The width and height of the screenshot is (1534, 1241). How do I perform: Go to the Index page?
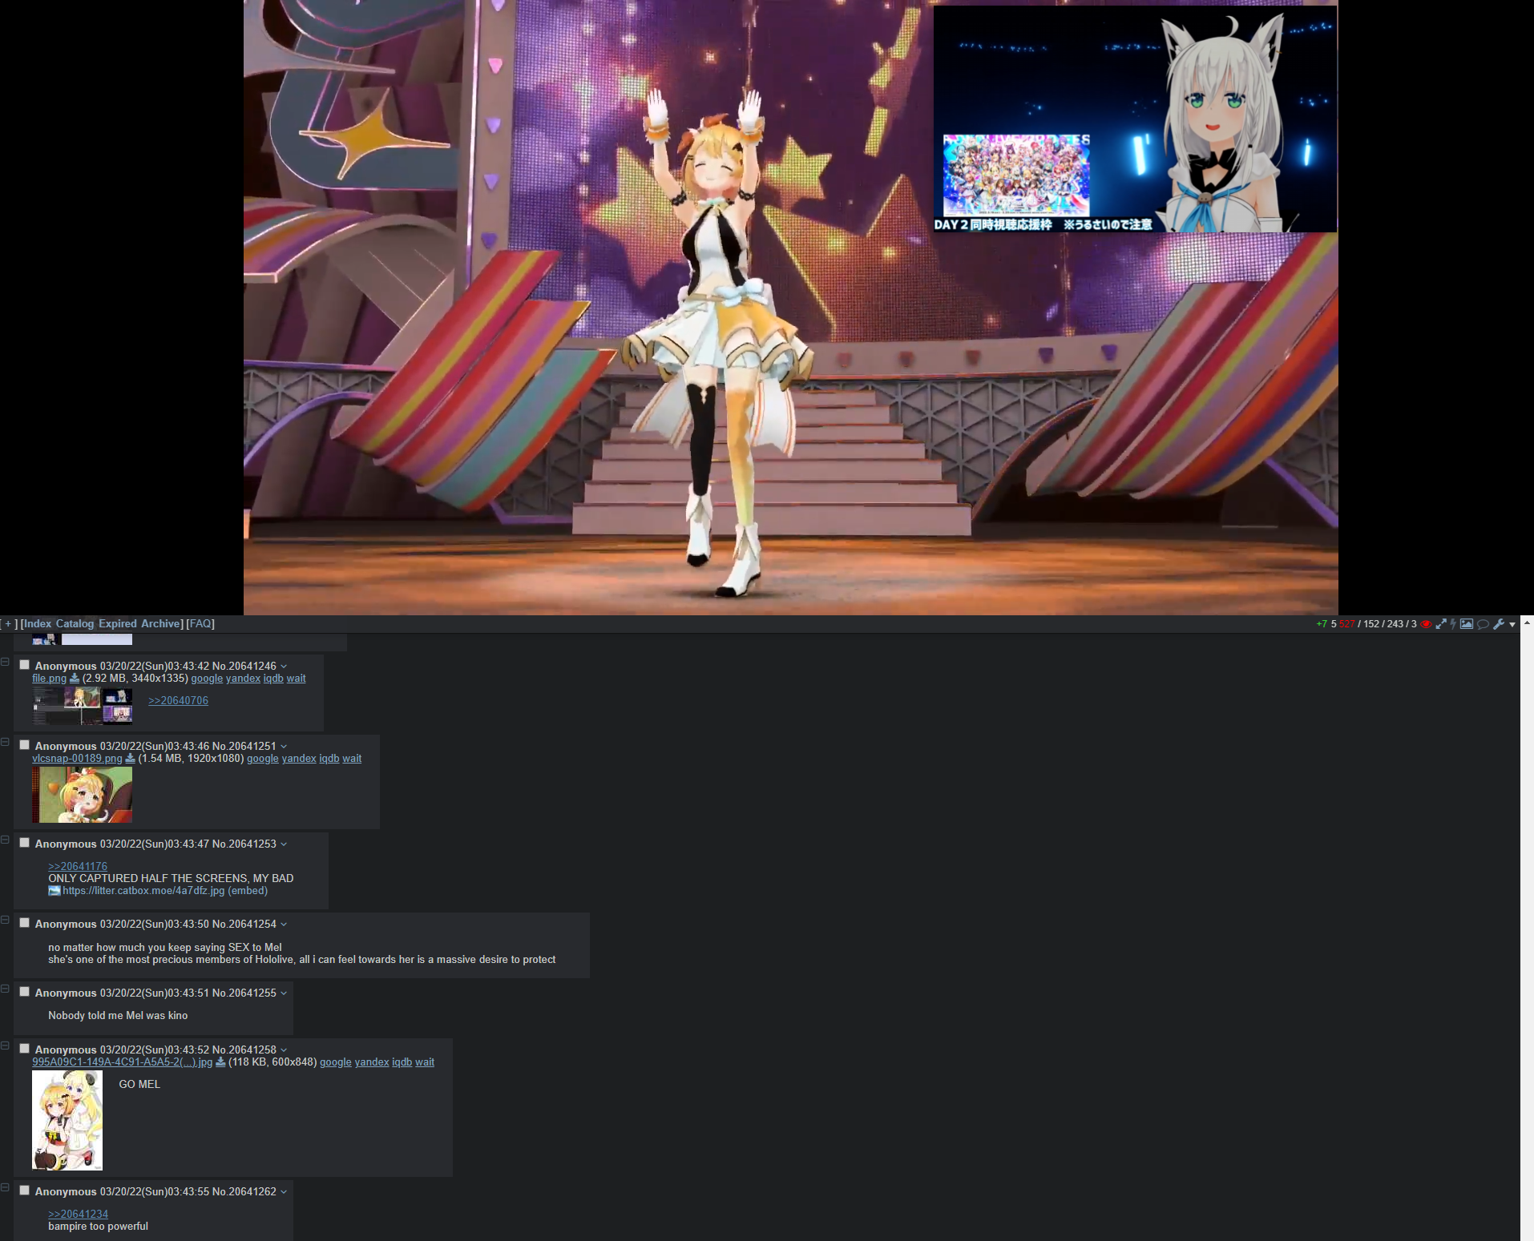pos(38,624)
